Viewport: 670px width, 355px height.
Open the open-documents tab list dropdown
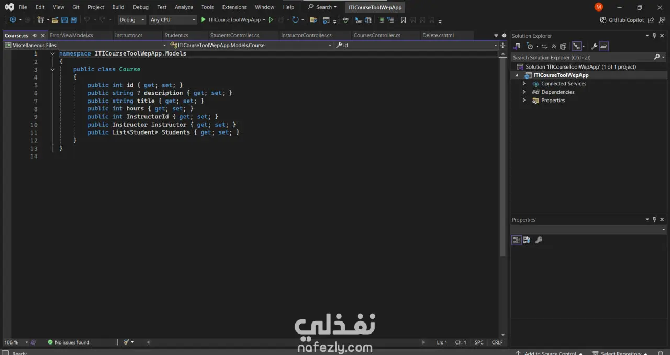click(x=496, y=35)
